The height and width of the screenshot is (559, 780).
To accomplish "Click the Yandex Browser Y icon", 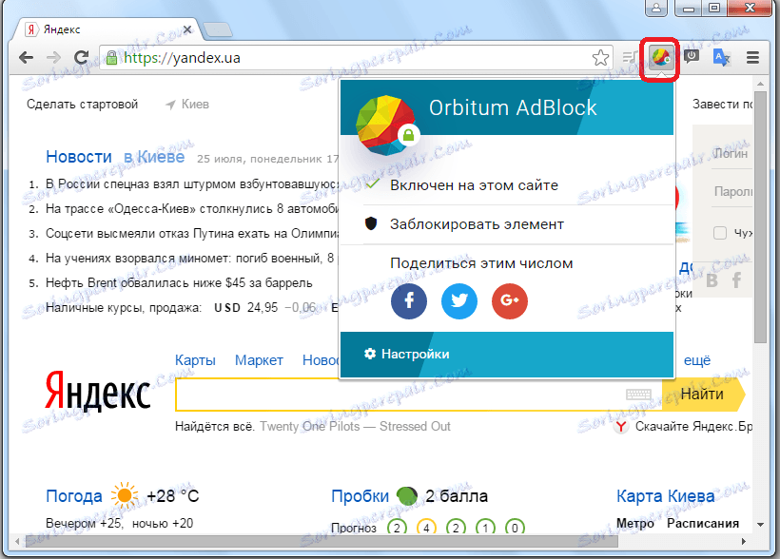I will (620, 427).
